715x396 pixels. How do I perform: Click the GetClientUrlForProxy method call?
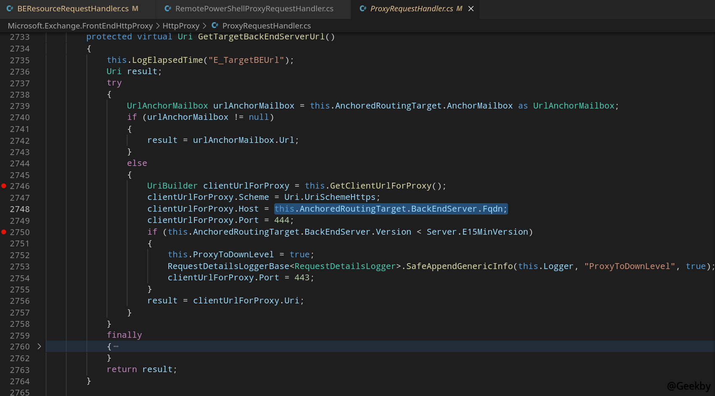coord(380,186)
